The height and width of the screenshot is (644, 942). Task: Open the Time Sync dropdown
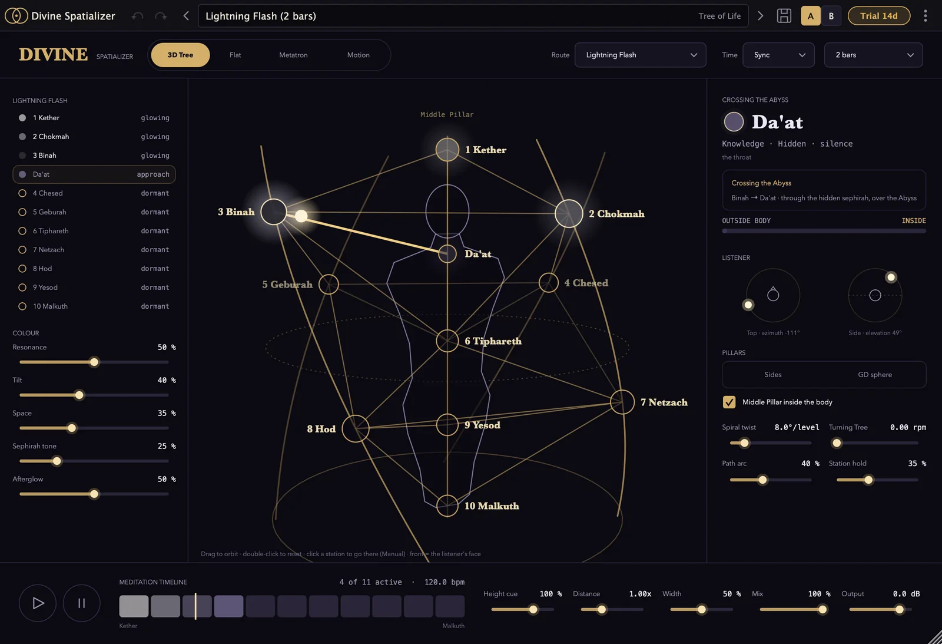point(778,55)
